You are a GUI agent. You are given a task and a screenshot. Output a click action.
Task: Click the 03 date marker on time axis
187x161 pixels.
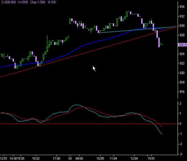(x=70, y=159)
